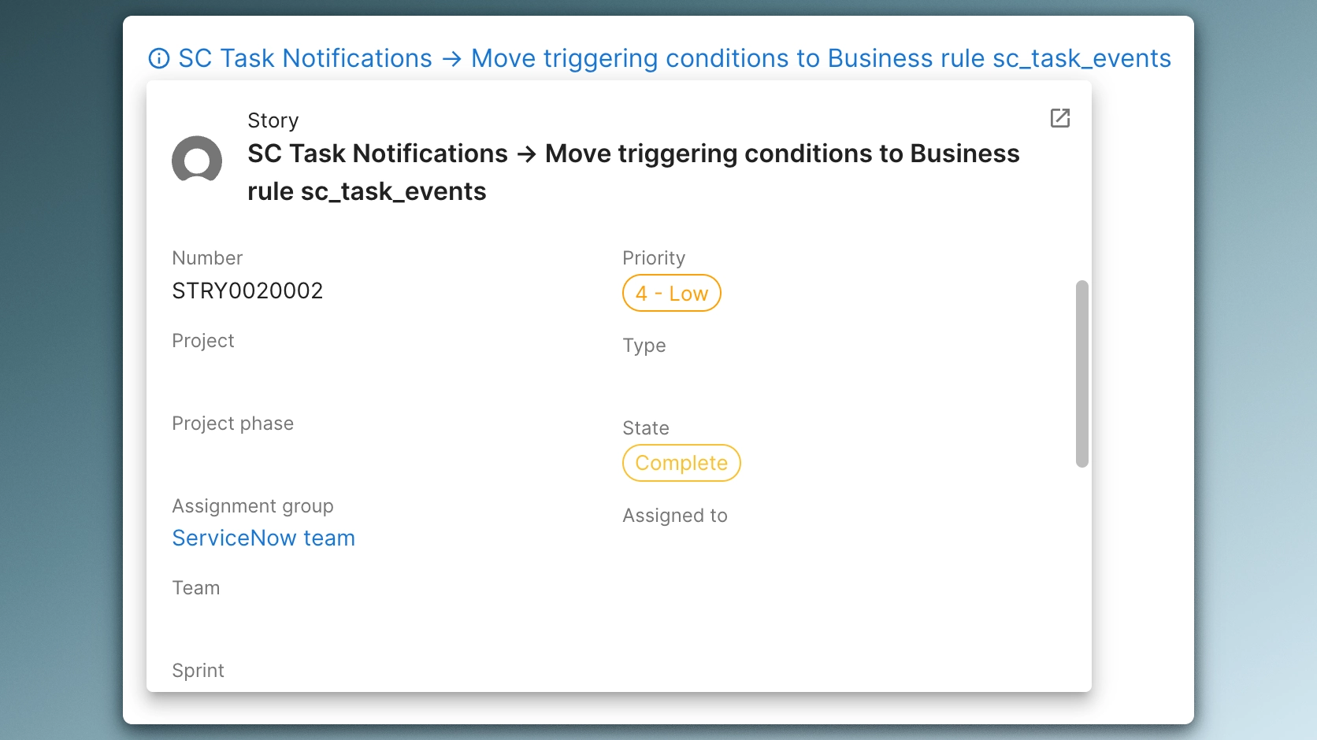The image size is (1317, 740).
Task: Click the info circle before SC Task Notifications
Action: (x=158, y=57)
